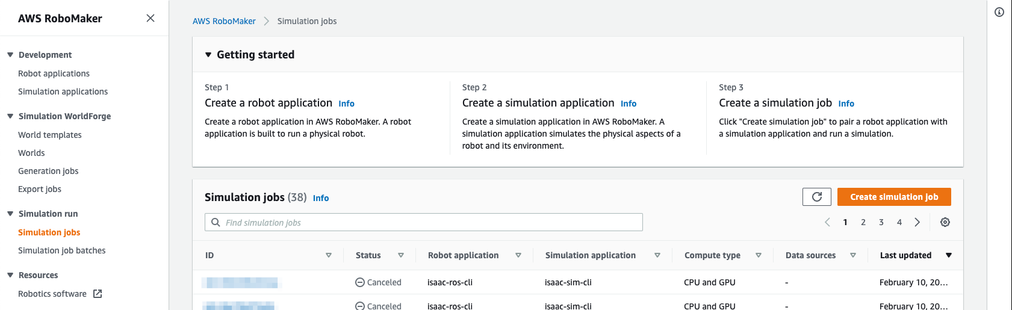Collapse the Development section
1012x310 pixels.
point(10,55)
